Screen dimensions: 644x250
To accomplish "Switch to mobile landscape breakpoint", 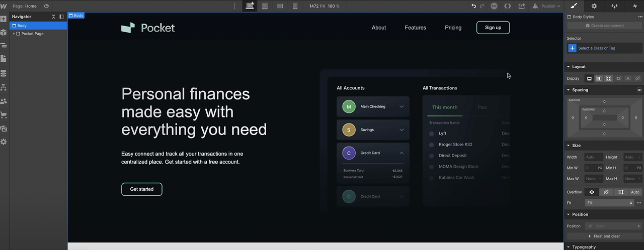I will pyautogui.click(x=280, y=6).
